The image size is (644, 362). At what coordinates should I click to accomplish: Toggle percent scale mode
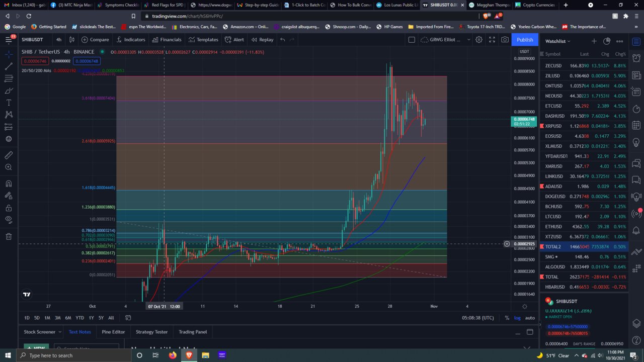coord(507,318)
